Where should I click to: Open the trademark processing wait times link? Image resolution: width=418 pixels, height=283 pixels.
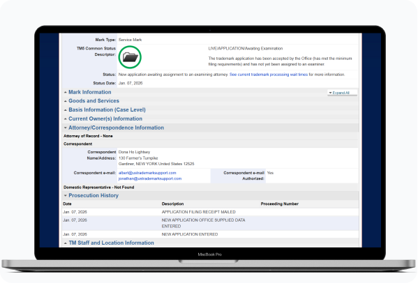269,75
